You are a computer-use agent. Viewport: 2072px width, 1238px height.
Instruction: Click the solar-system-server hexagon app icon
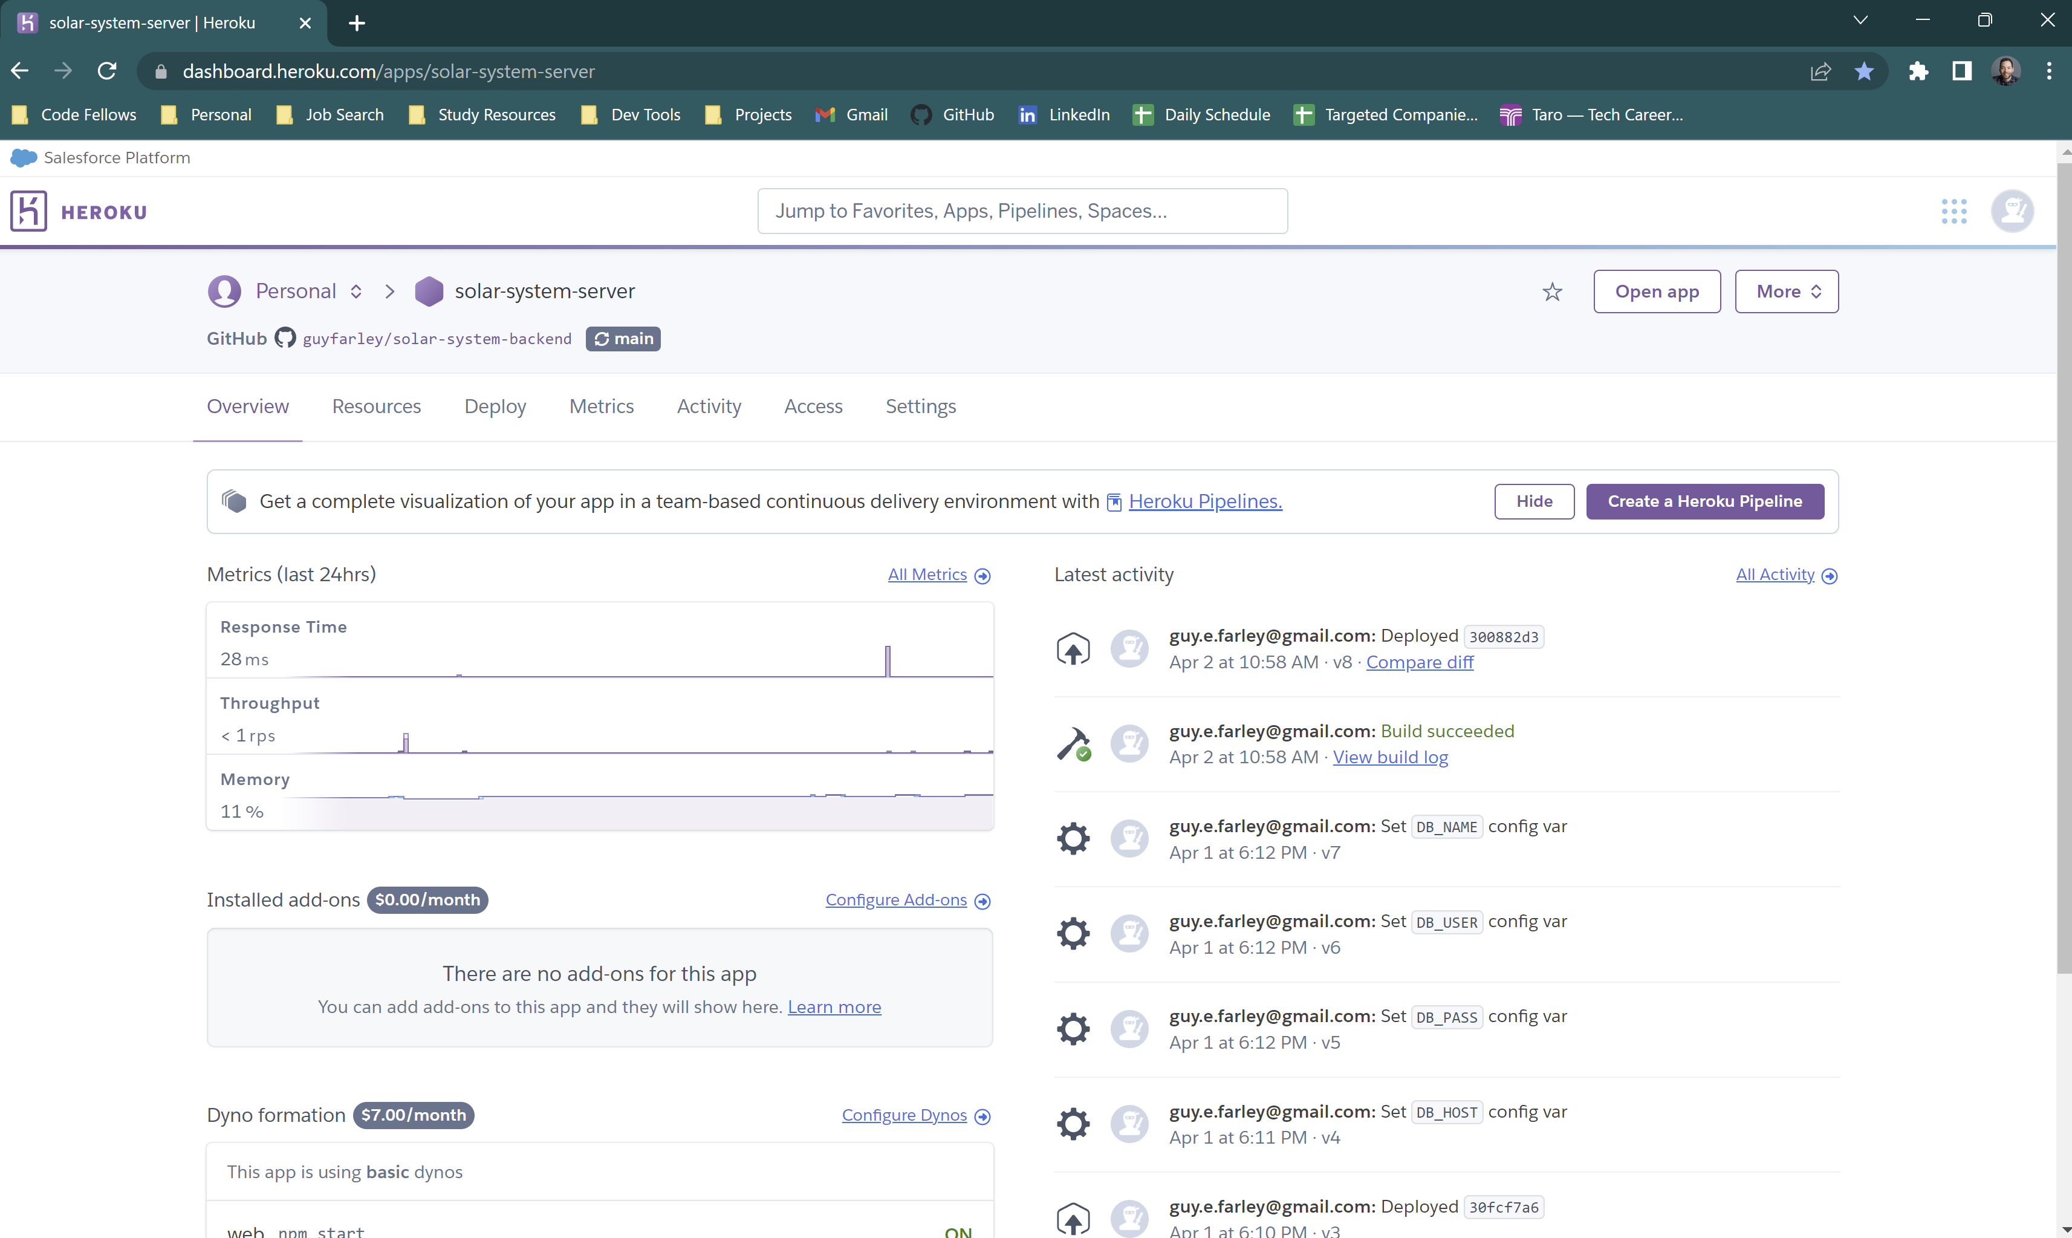tap(429, 291)
